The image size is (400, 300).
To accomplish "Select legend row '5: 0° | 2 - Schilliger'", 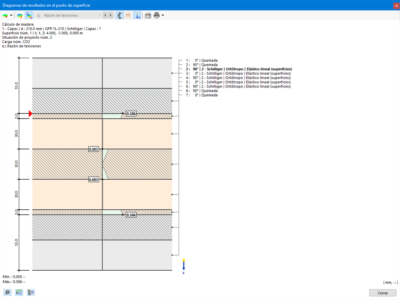I will 238,82.
